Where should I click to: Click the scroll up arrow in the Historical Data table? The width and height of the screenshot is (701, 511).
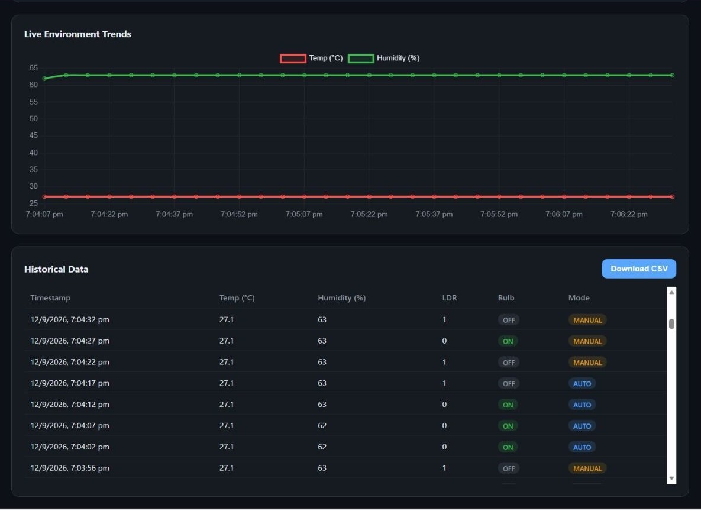pos(671,292)
